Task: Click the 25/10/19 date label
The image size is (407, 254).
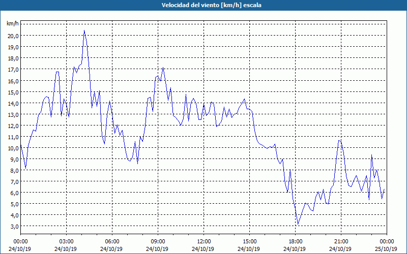Action: (x=386, y=249)
